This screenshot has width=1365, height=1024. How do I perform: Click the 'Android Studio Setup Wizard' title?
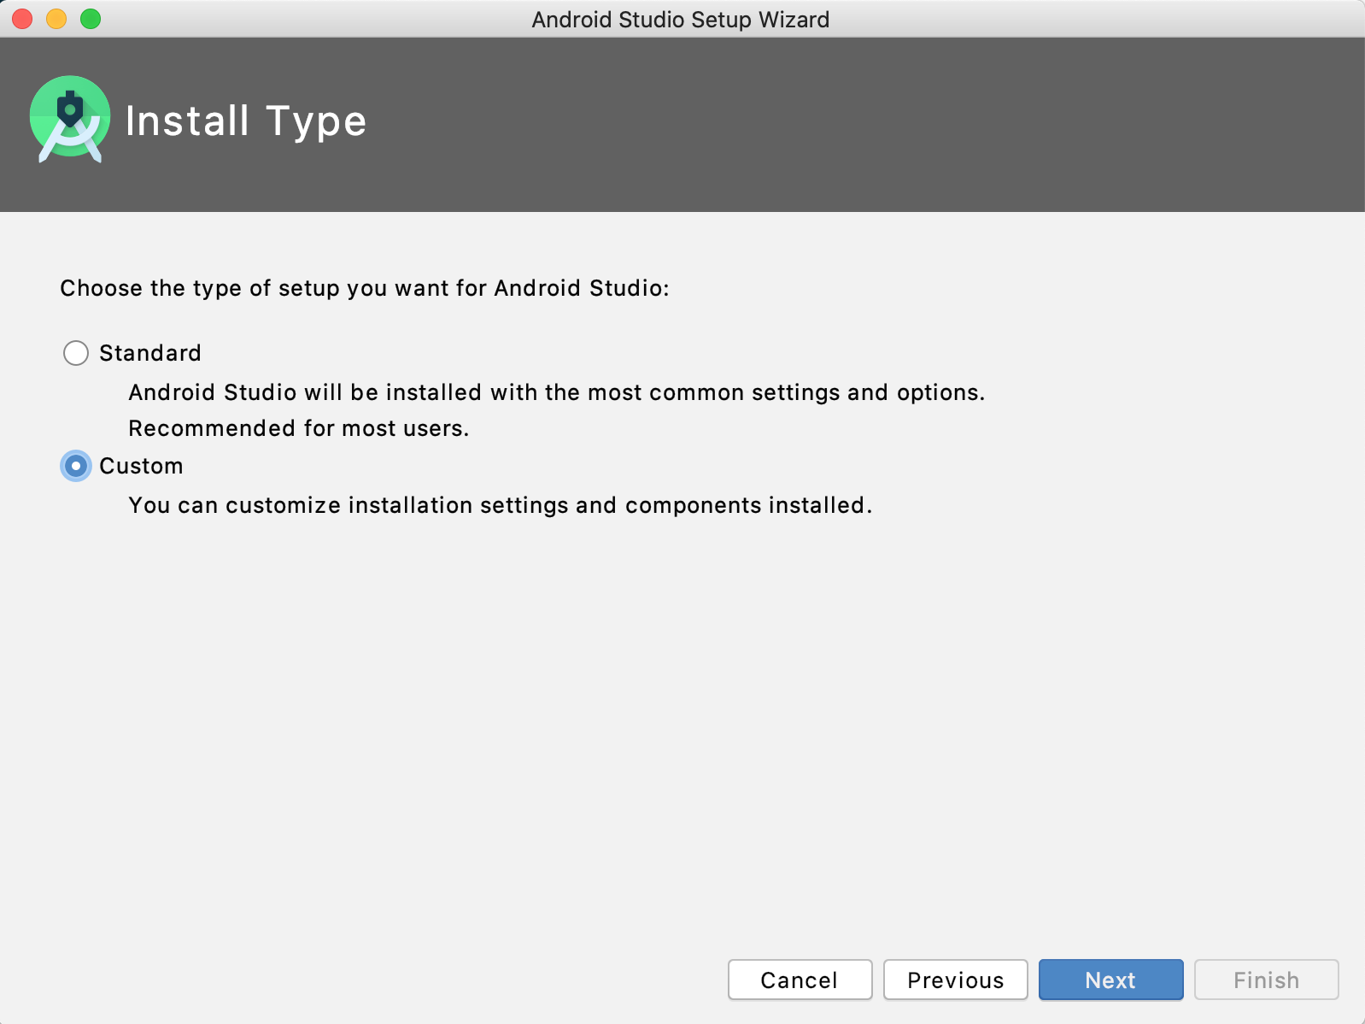pyautogui.click(x=681, y=20)
